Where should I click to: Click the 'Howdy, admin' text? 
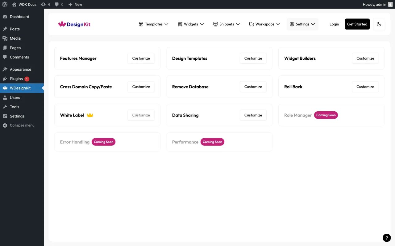(374, 4)
